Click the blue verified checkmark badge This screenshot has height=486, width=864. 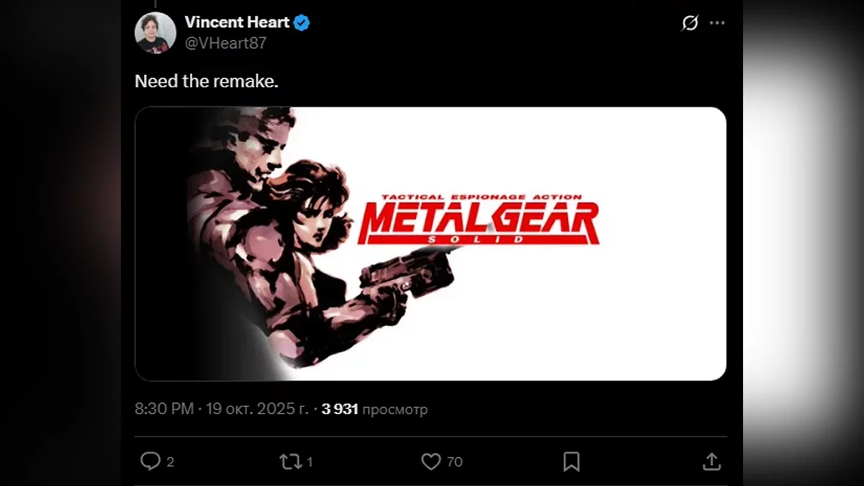point(302,22)
